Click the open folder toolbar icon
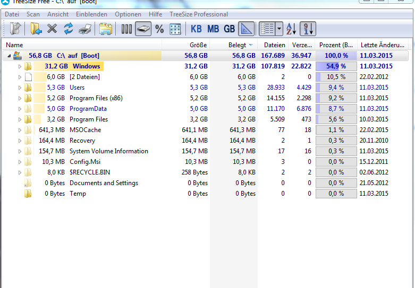Viewport: 415px width, 288px height. (x=36, y=29)
